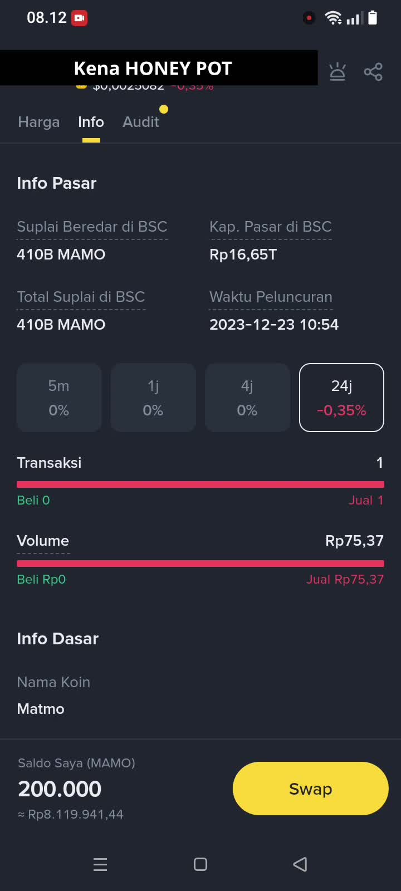Select the 1j timeframe option

[153, 398]
